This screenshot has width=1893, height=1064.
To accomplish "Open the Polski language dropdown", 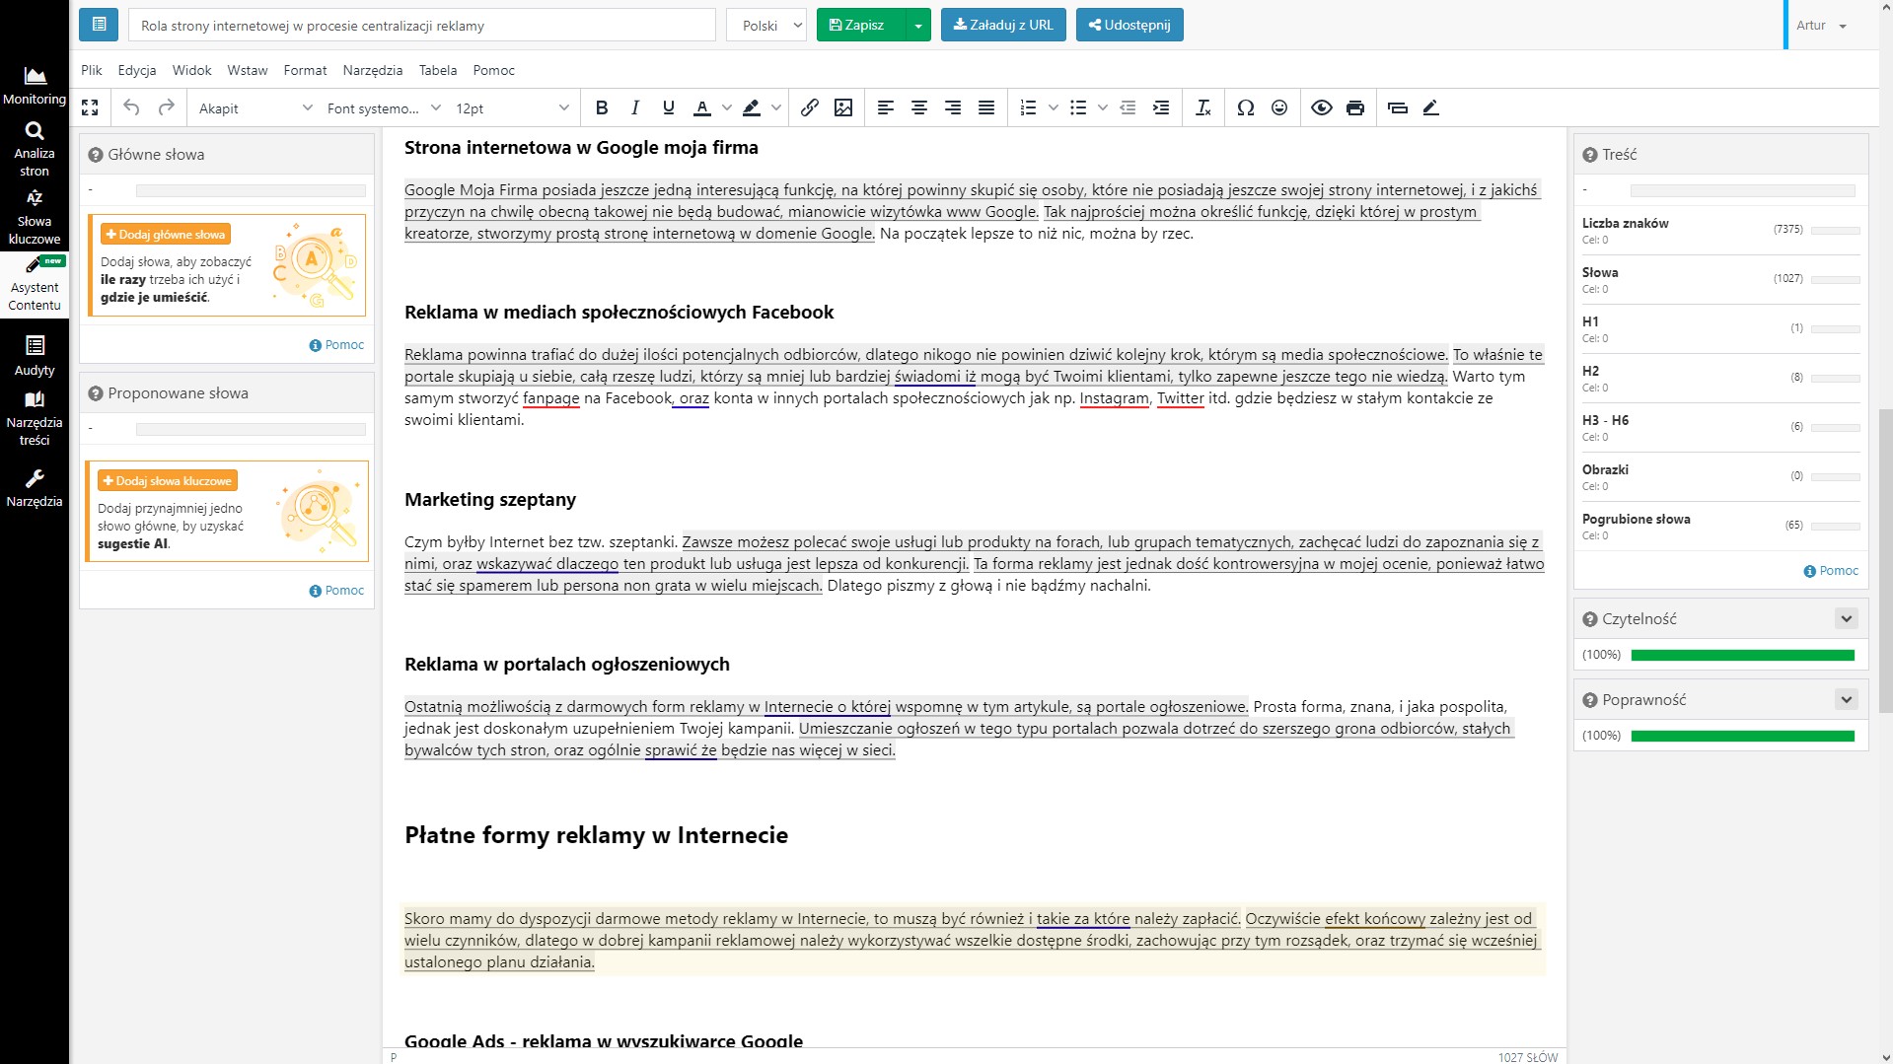I will click(766, 25).
